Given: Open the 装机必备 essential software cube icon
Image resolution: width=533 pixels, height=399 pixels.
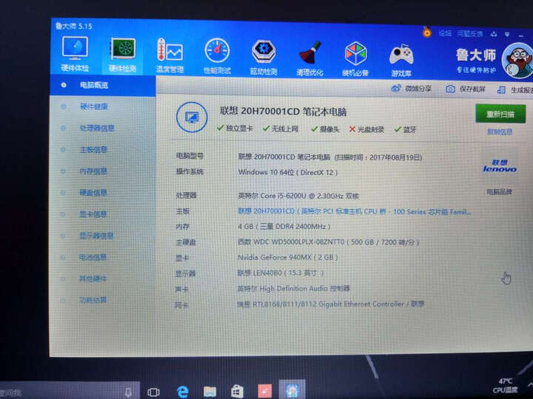Looking at the screenshot, I should [x=355, y=58].
